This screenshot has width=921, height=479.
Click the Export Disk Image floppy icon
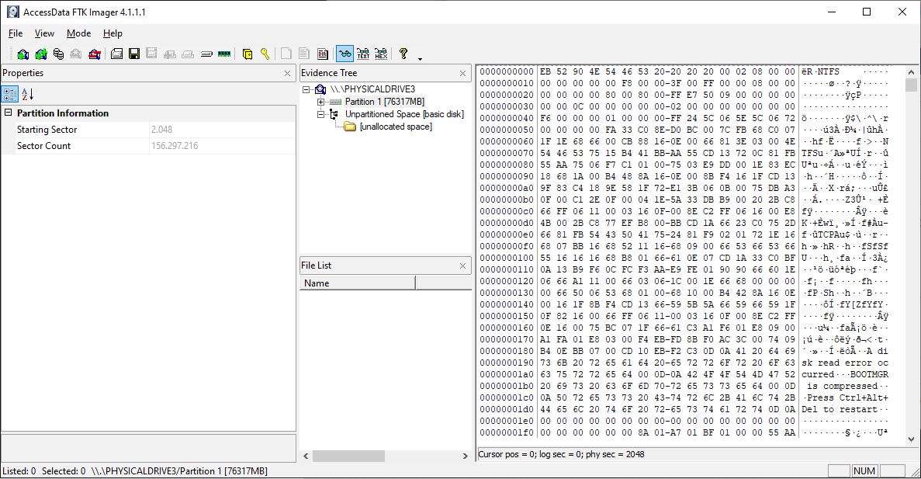point(134,54)
